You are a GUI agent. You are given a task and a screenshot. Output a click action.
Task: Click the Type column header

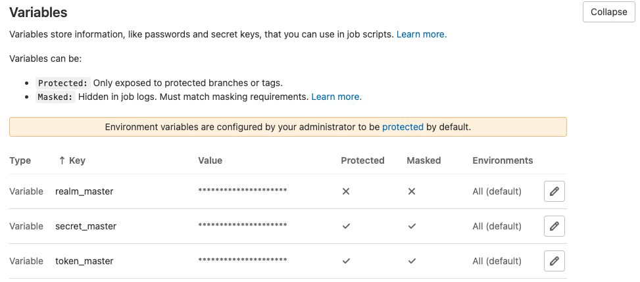[x=20, y=160]
